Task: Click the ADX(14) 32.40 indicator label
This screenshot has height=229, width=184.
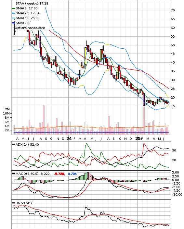Action: pos(27,145)
